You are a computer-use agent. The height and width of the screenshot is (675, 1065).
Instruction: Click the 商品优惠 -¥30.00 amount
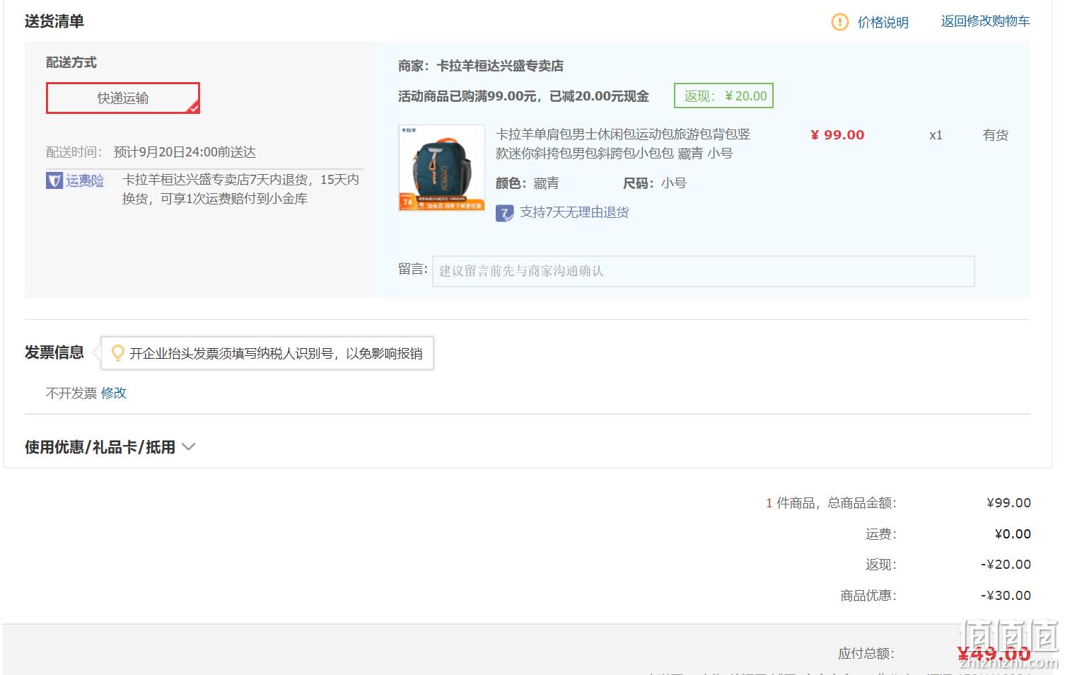point(1006,596)
